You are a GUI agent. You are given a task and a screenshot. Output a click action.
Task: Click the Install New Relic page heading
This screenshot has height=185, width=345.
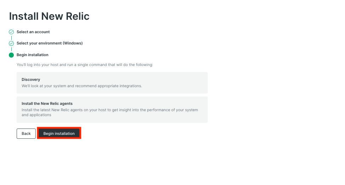coord(49,16)
